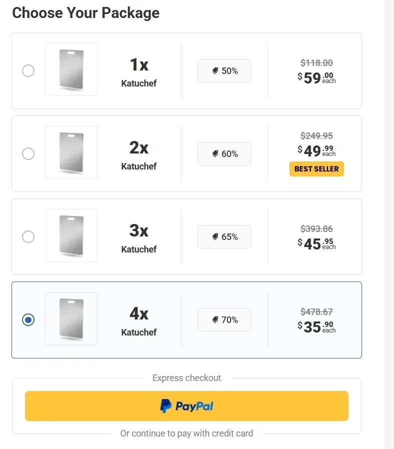Continue to pay with credit card
This screenshot has height=449, width=394.
point(186,433)
